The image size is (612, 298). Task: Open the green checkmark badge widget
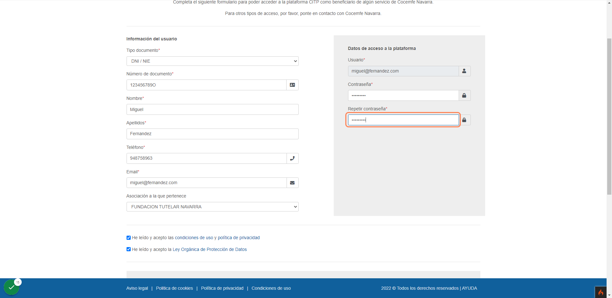pos(12,287)
